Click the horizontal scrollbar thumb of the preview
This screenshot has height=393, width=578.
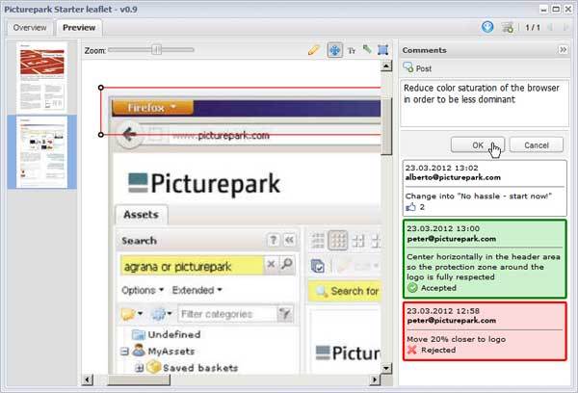pyautogui.click(x=139, y=380)
